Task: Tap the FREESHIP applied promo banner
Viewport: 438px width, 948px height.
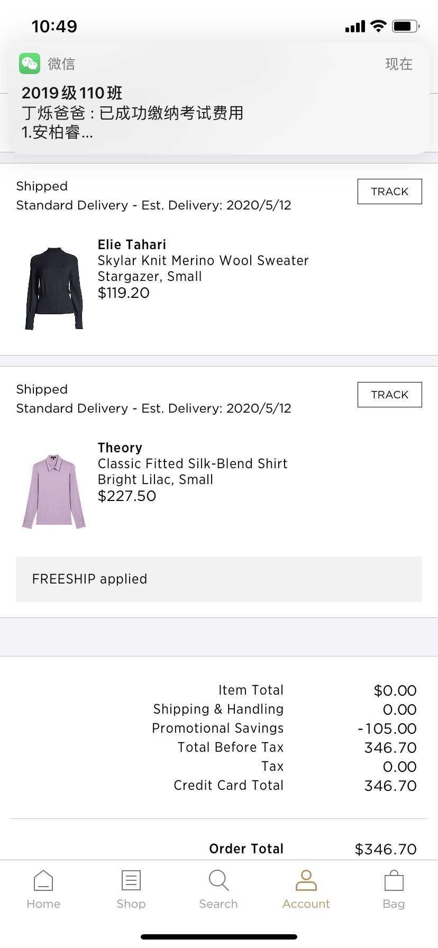Action: pyautogui.click(x=219, y=579)
